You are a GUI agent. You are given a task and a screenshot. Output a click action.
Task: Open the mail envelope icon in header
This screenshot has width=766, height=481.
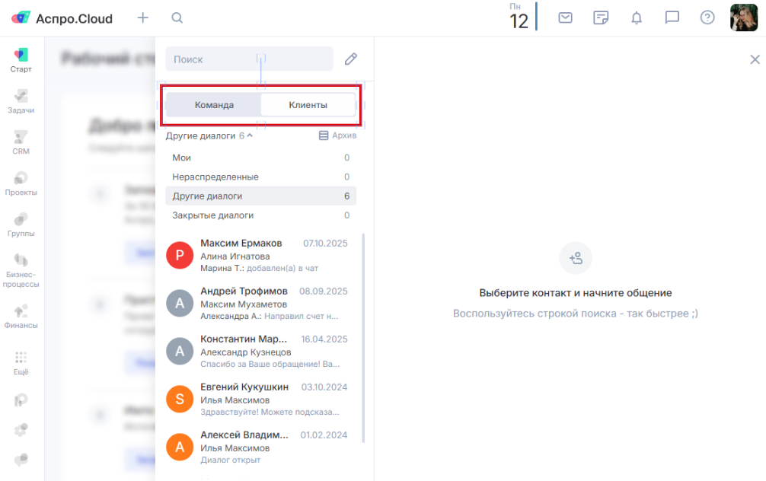tap(565, 18)
